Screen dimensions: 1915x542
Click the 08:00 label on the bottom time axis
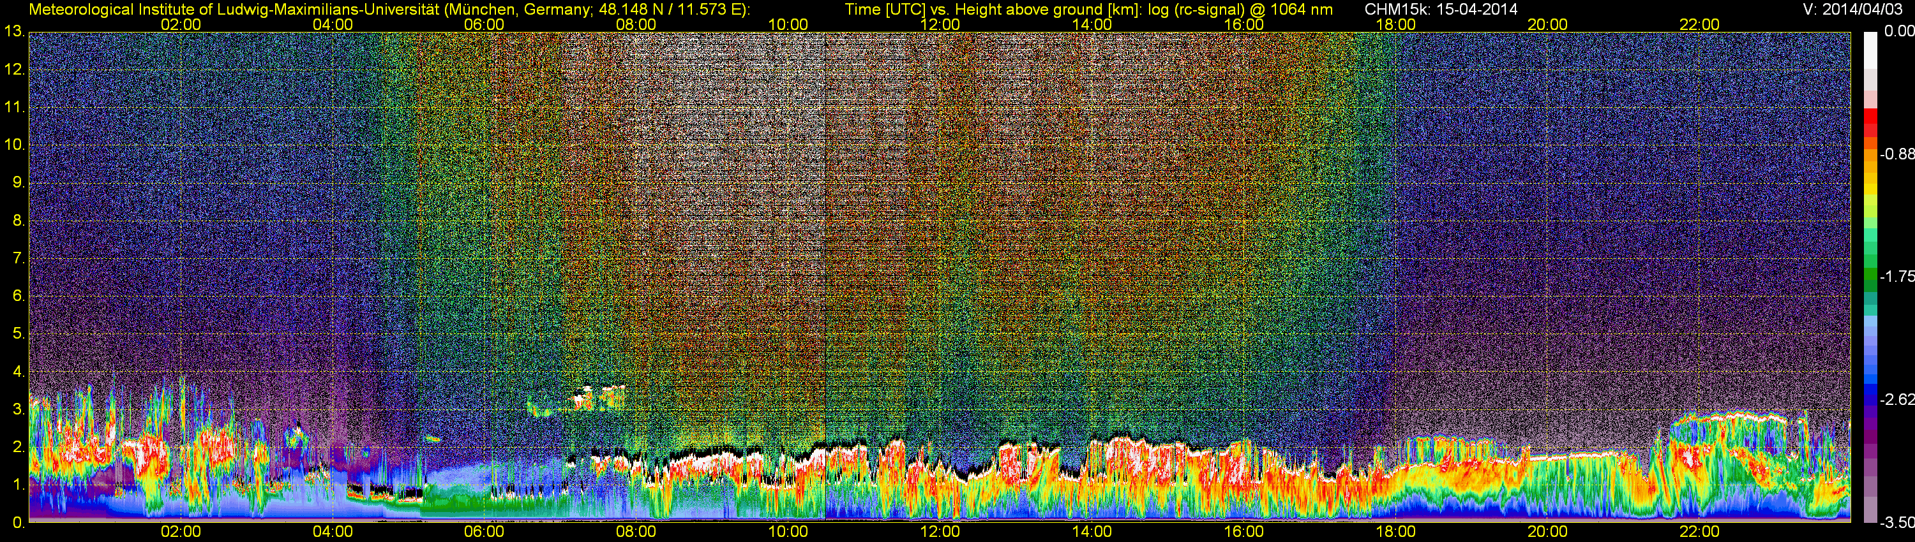[x=636, y=532]
